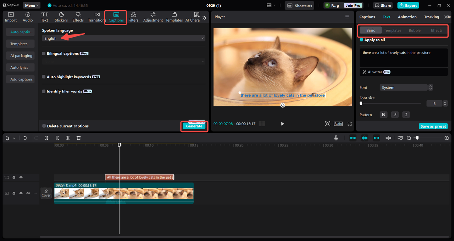
Task: Enable Auto highlight keywords checkbox
Action: [x=44, y=77]
